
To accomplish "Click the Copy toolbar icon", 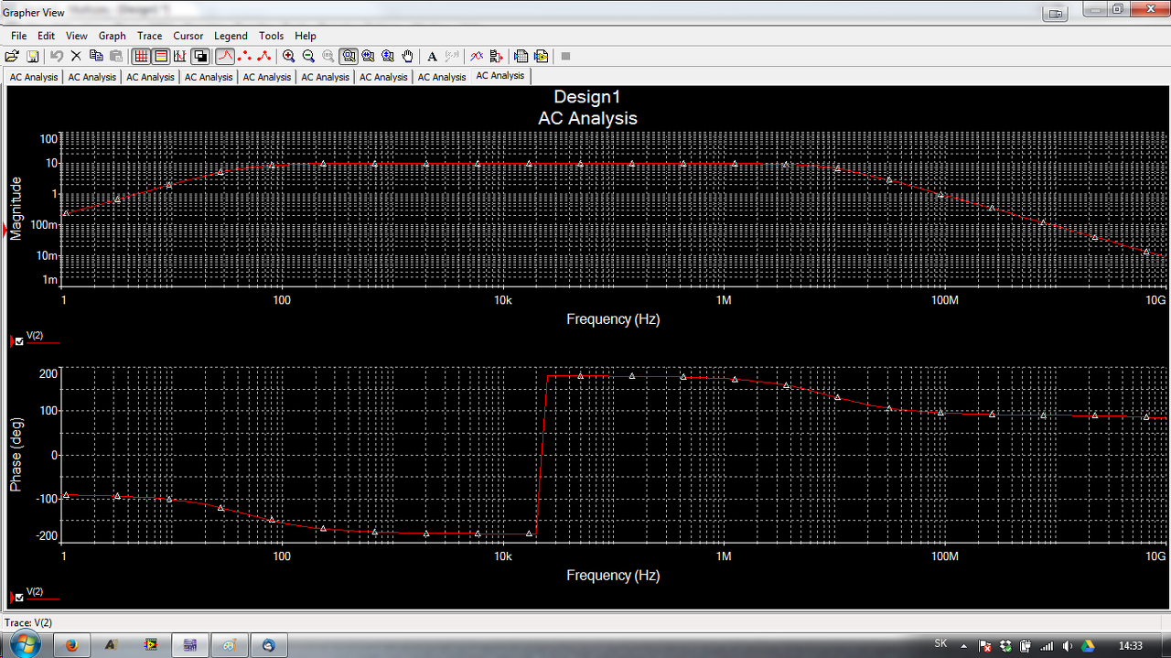I will point(96,56).
